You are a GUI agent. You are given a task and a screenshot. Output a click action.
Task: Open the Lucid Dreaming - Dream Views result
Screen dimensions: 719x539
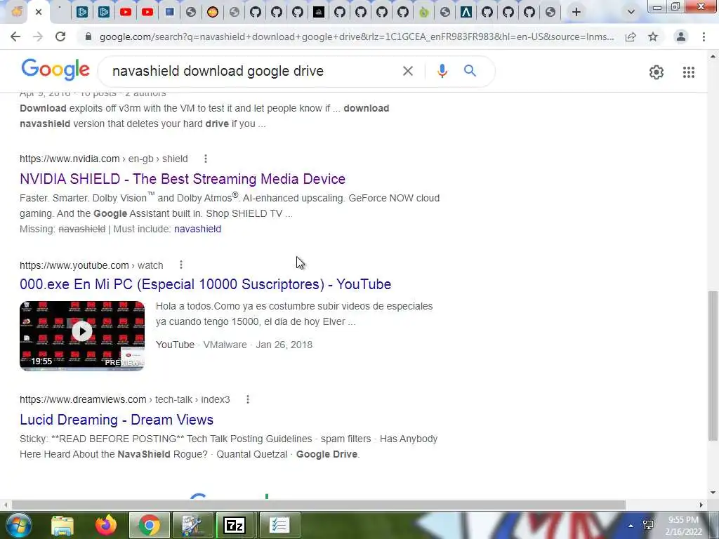(117, 420)
